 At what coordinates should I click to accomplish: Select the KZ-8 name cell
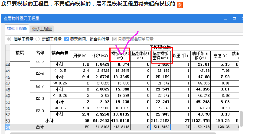click(x=40, y=99)
